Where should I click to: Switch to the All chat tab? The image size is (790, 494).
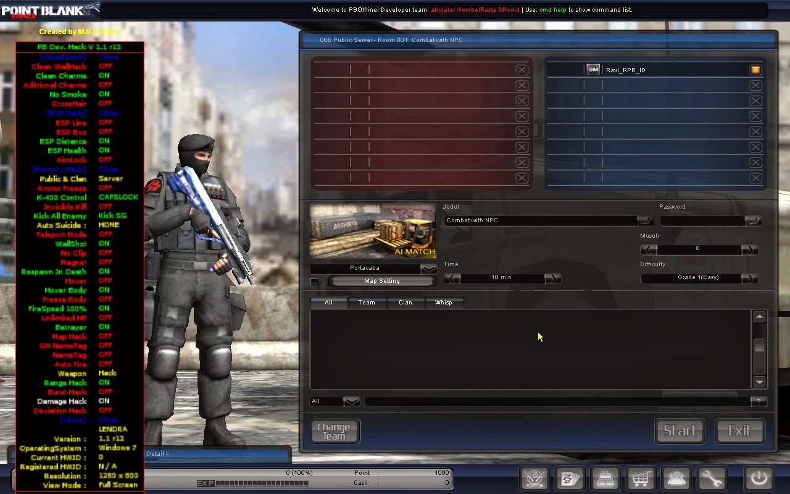[x=328, y=303]
